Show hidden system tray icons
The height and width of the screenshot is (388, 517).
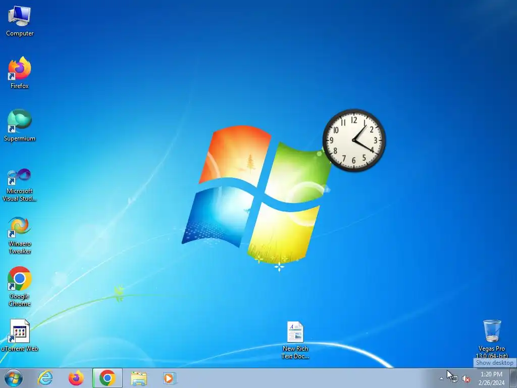(441, 378)
